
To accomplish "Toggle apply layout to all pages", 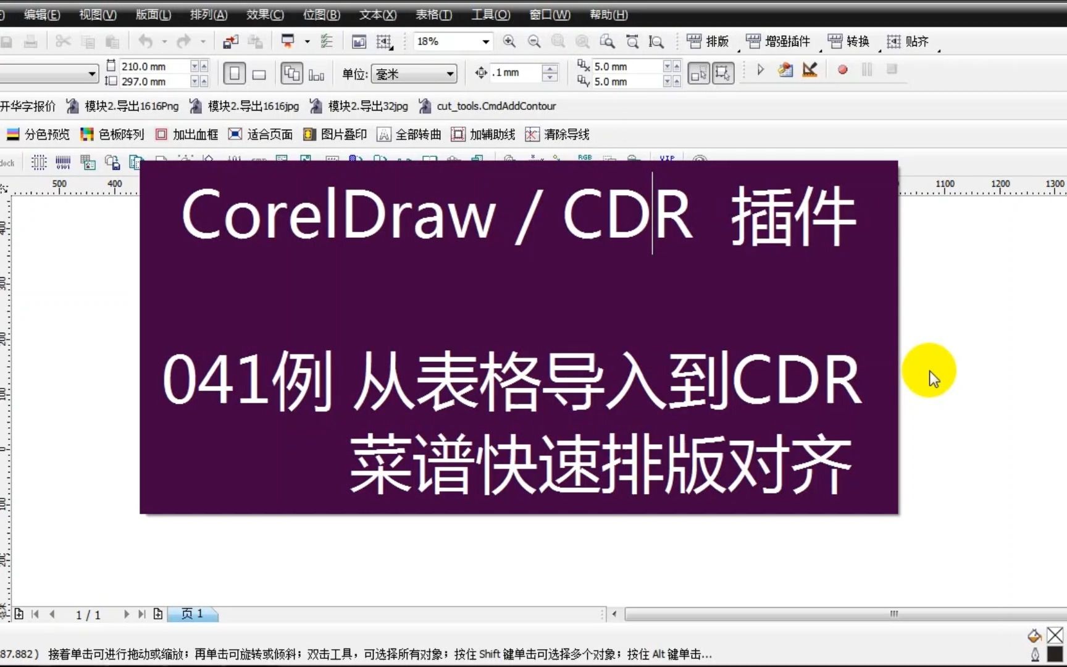I will click(x=291, y=74).
